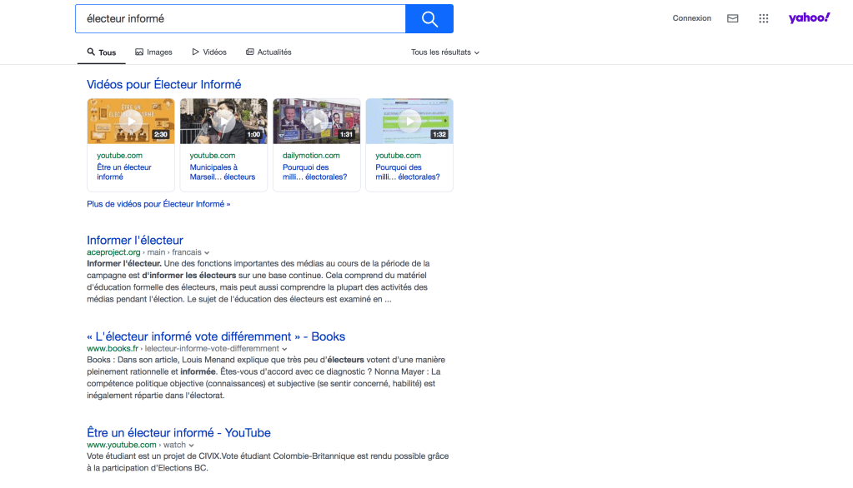
Task: Expand the aceproject.org result URL arrow
Action: tap(207, 252)
